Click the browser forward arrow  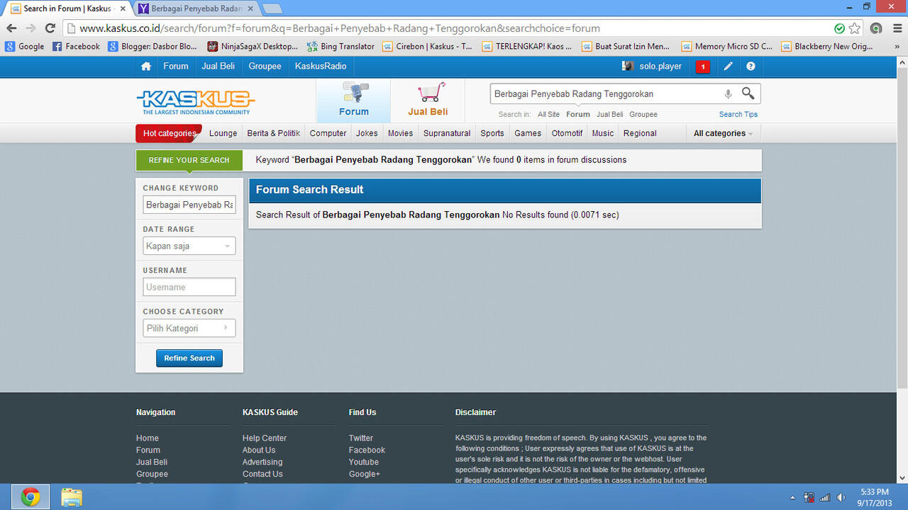pos(31,28)
